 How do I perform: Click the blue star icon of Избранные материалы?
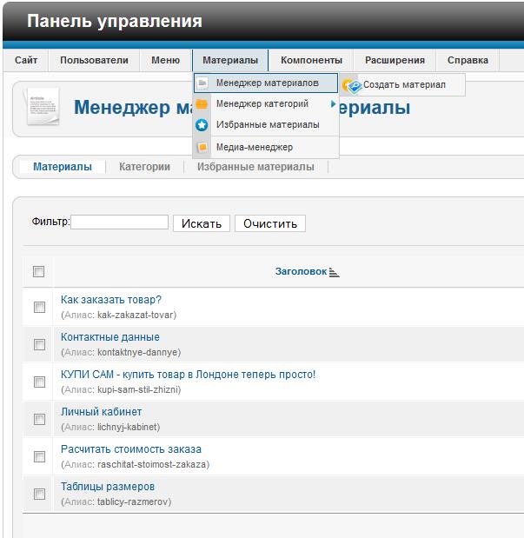coord(202,125)
